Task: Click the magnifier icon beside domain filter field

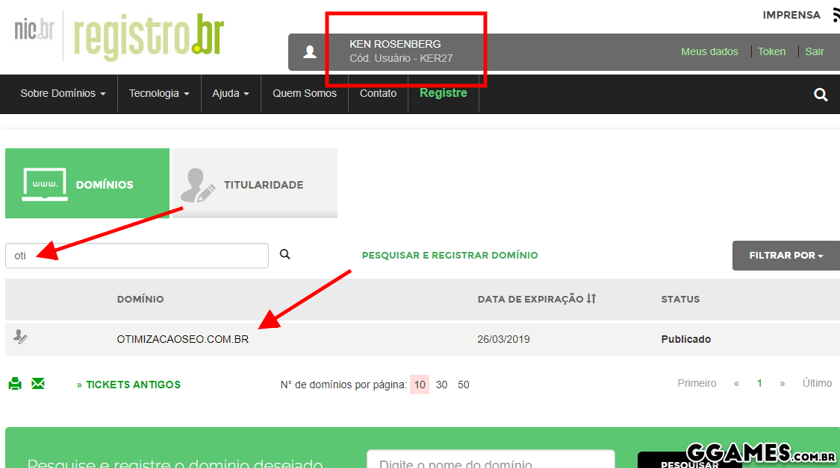Action: (x=284, y=254)
